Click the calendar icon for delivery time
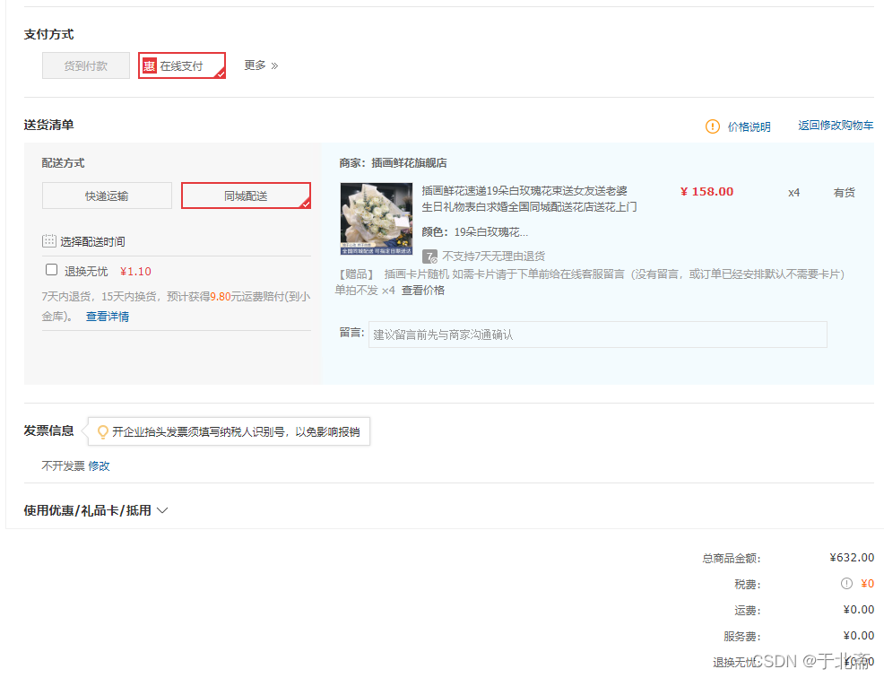Viewport: 884px width, 678px height. tap(49, 241)
